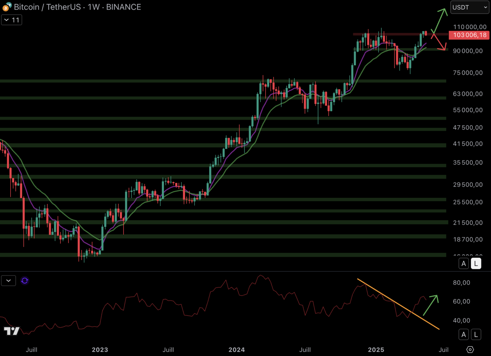Click the 2025 time axis label

tap(376, 350)
